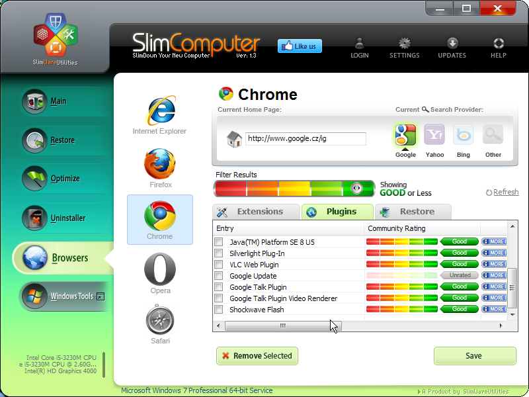
Task: Click plugin list scroll up arrow
Action: [512, 226]
